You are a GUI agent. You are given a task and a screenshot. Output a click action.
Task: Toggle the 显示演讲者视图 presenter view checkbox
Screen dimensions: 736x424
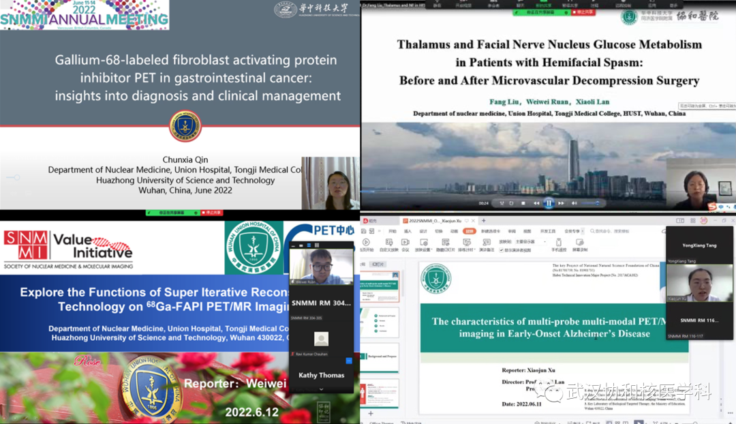click(x=502, y=249)
